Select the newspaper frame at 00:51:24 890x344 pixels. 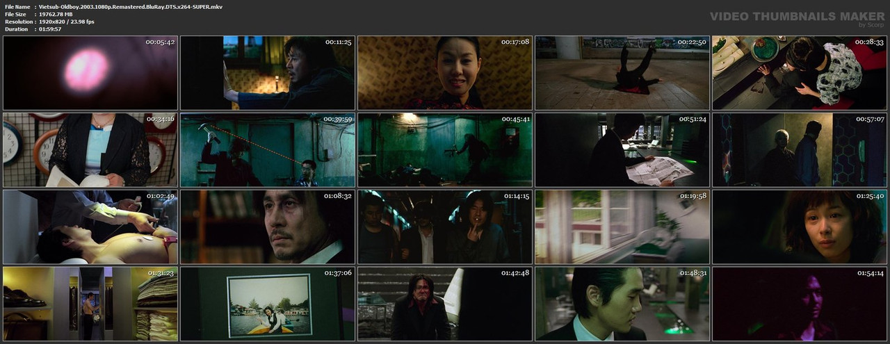[622, 150]
